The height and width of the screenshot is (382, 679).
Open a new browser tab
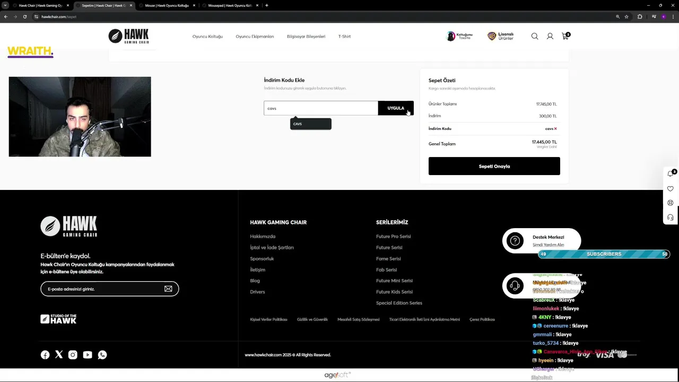click(x=266, y=5)
